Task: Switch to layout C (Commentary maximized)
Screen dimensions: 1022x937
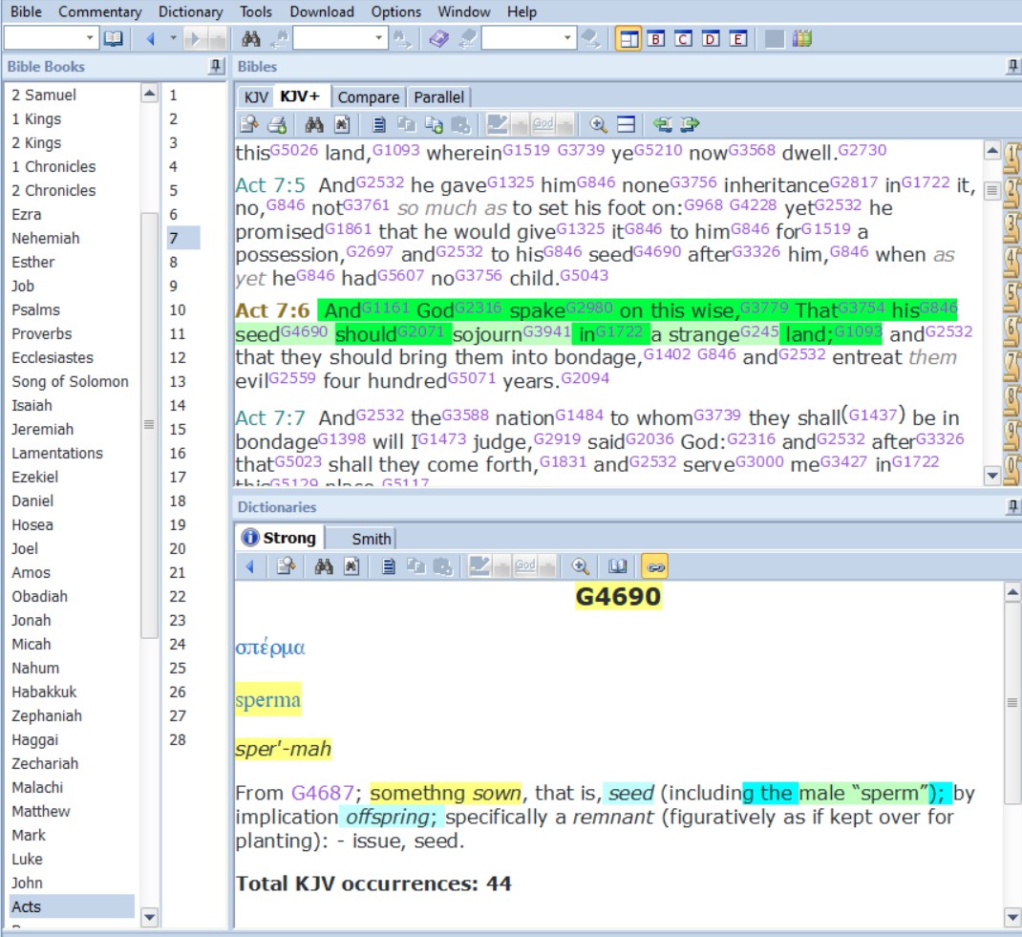Action: (x=684, y=39)
